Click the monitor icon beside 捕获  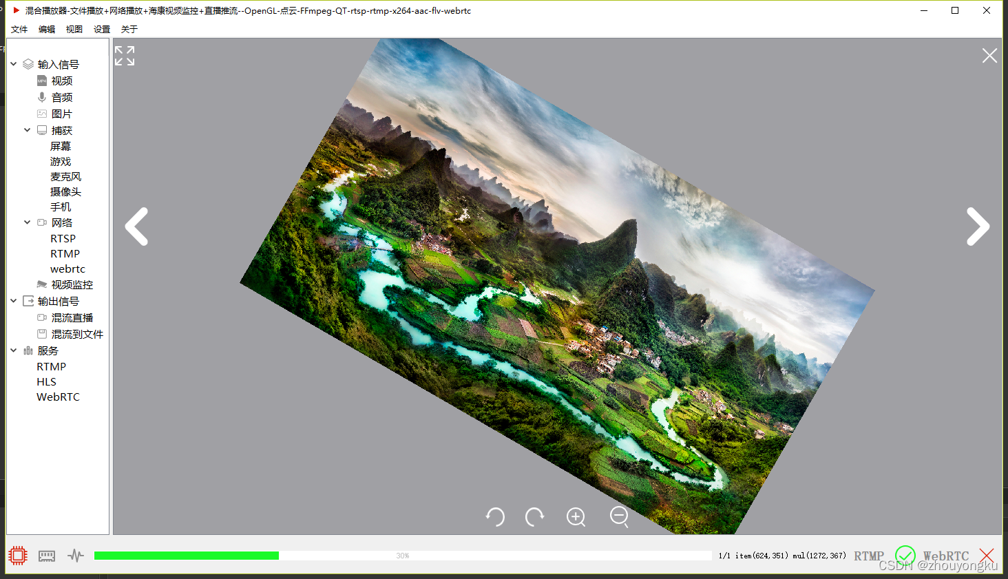[x=42, y=130]
